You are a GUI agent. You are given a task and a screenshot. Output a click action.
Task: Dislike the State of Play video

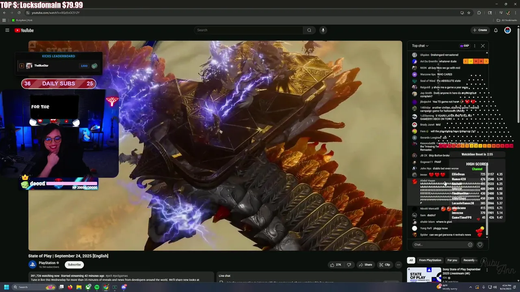click(x=349, y=265)
